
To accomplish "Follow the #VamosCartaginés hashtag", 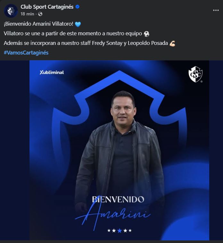I will coord(26,53).
